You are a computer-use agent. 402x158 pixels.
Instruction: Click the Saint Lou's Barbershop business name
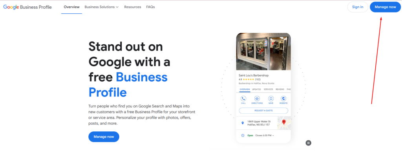pos(254,75)
